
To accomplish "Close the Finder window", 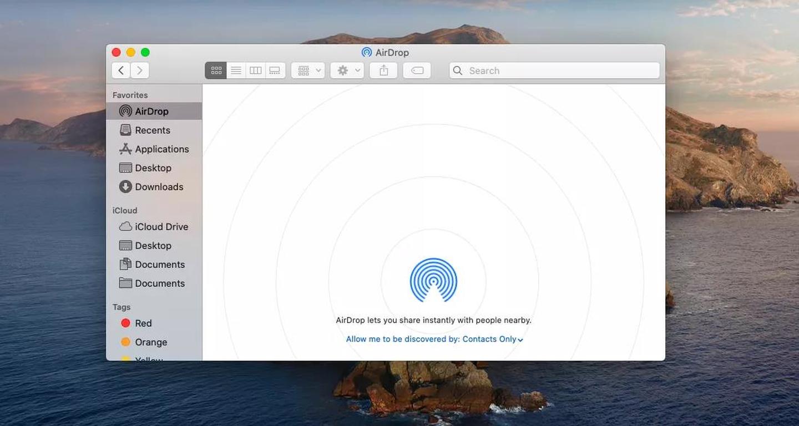I will (x=116, y=52).
